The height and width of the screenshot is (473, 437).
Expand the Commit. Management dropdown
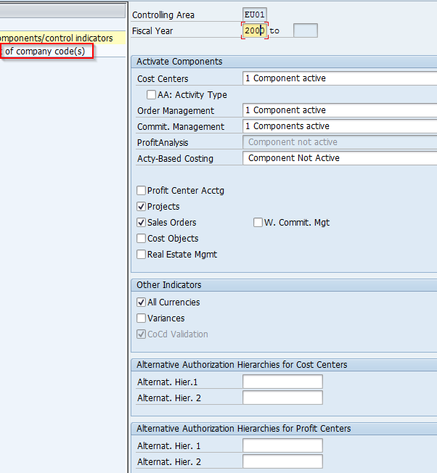(x=340, y=126)
